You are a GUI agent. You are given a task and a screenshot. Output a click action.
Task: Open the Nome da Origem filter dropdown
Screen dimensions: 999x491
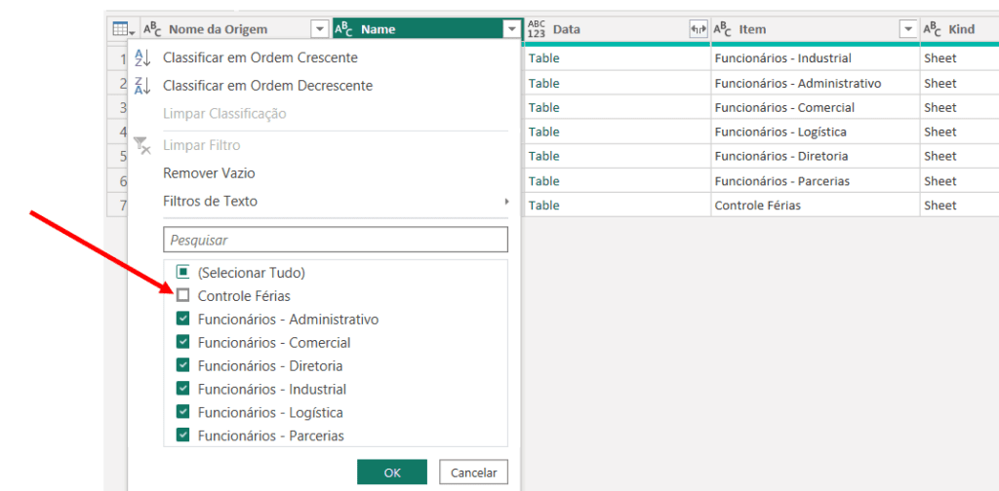(x=319, y=29)
